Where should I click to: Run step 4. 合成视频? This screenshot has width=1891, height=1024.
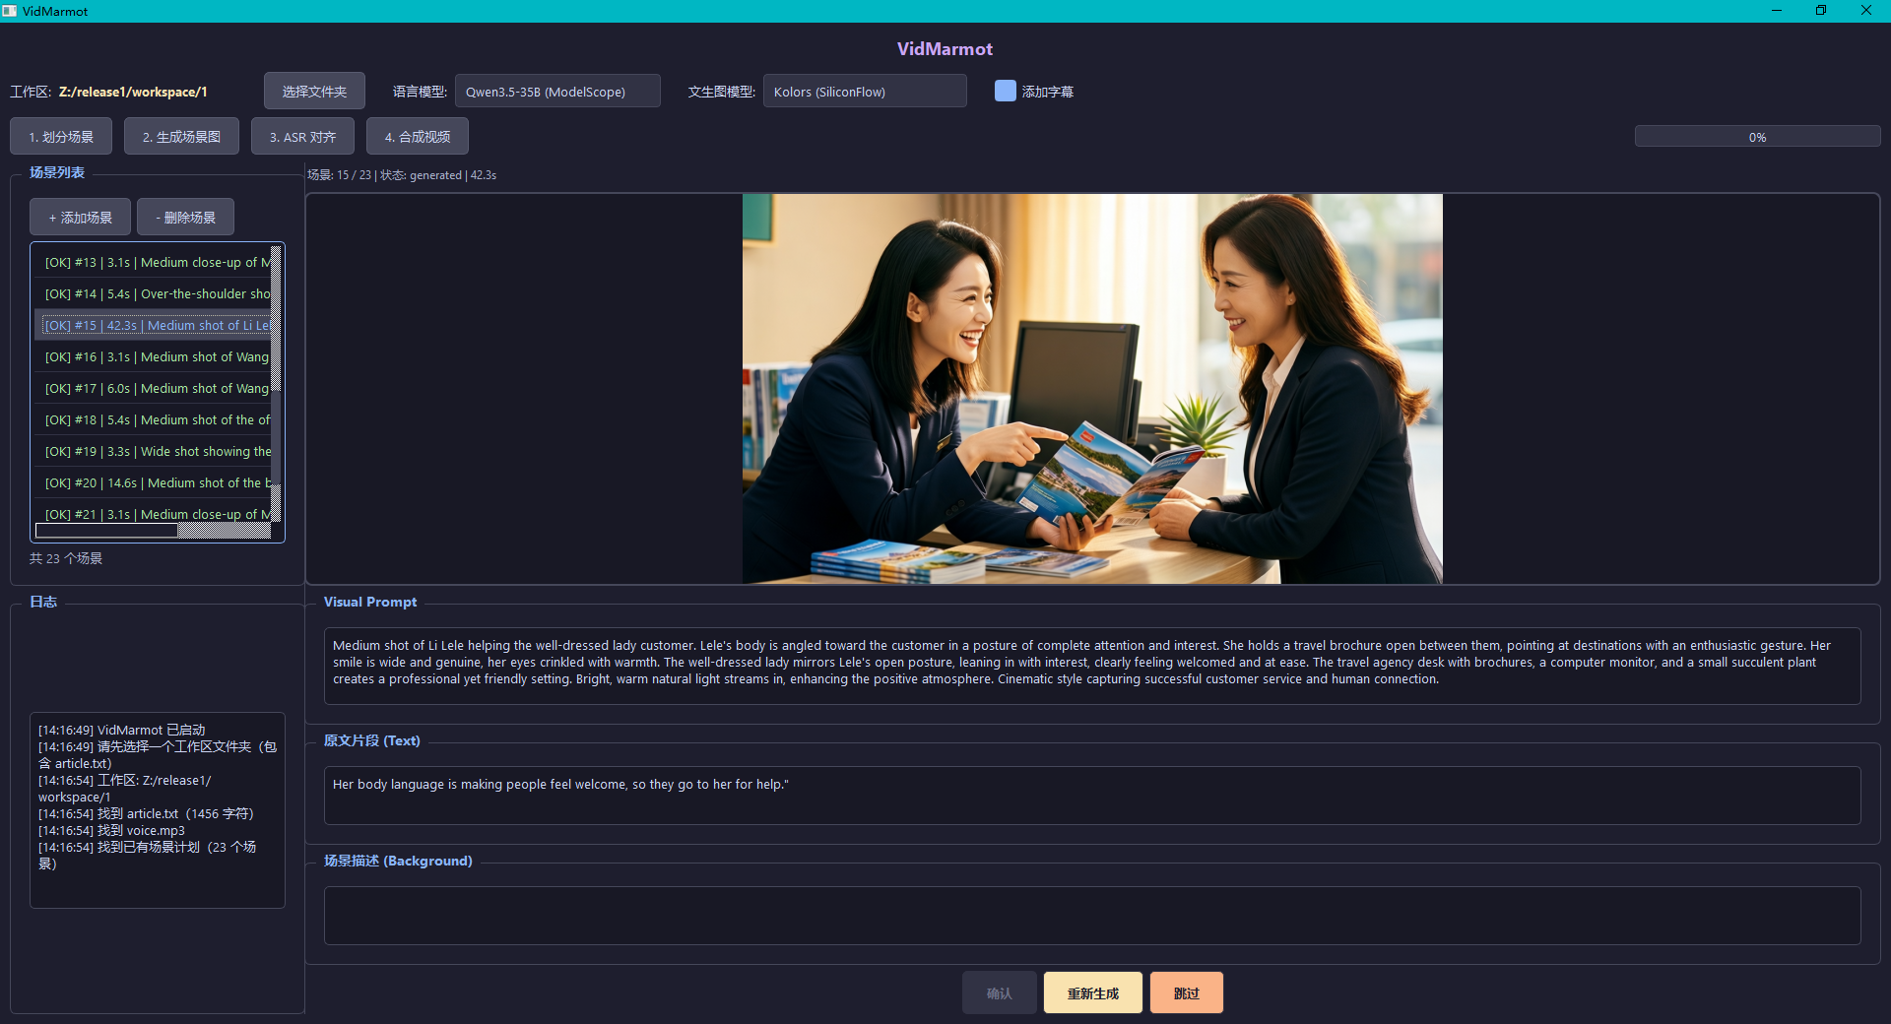[417, 136]
